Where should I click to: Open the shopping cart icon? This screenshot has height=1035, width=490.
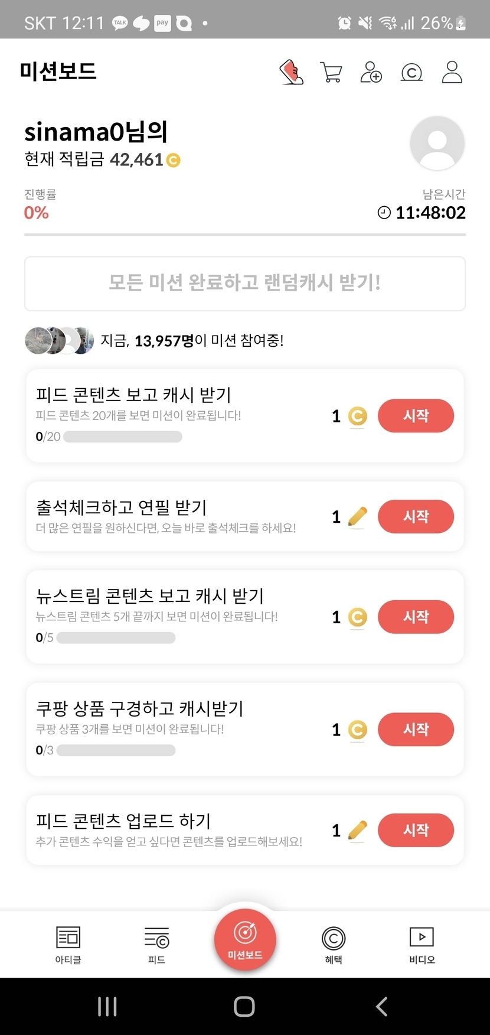point(331,73)
